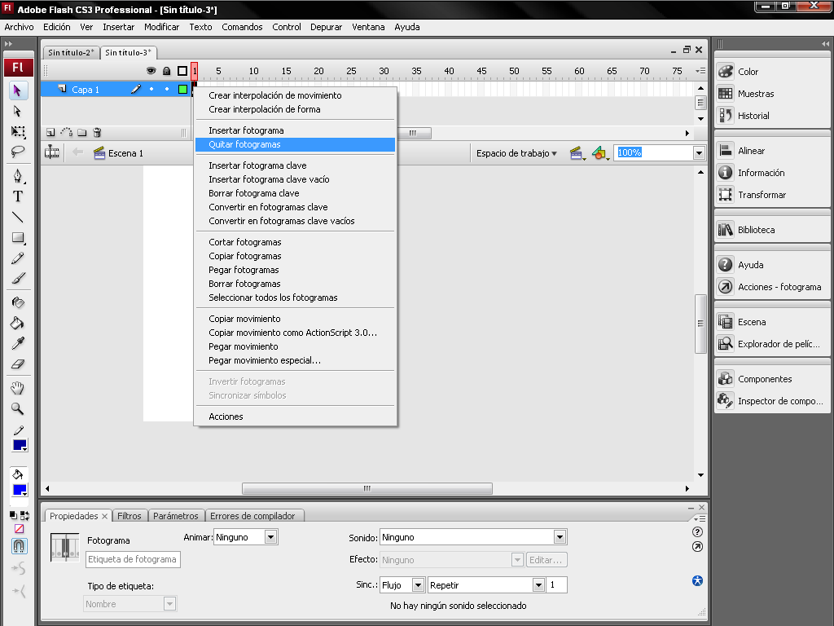Open the timeline options menu
Screen dimensions: 834x626
pyautogui.click(x=700, y=71)
